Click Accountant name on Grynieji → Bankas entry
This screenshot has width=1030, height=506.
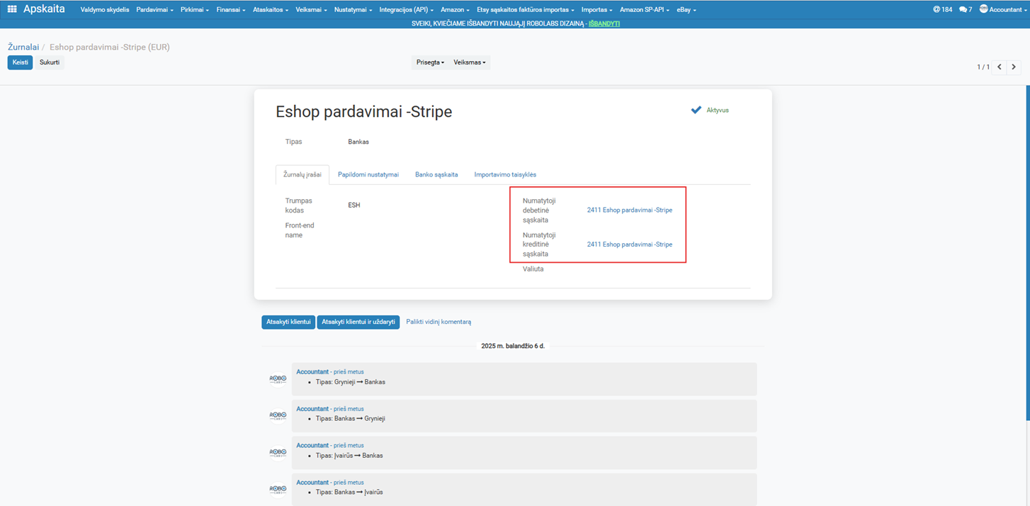[x=312, y=372]
